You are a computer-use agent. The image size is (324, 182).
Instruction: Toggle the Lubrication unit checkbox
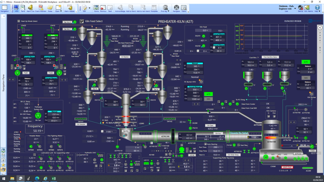(x=34, y=155)
